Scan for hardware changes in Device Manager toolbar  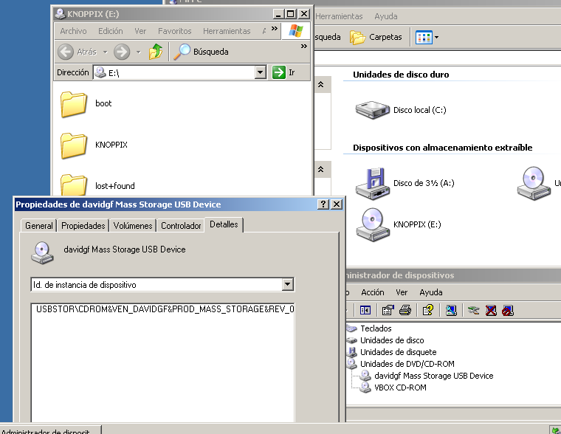tap(451, 310)
